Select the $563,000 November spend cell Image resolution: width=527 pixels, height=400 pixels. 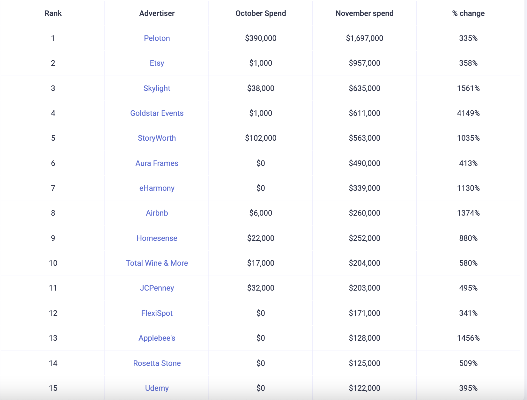click(365, 138)
